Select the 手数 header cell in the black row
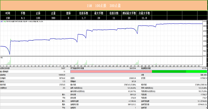Screen dimensions: 208x109 click(x=23, y=13)
